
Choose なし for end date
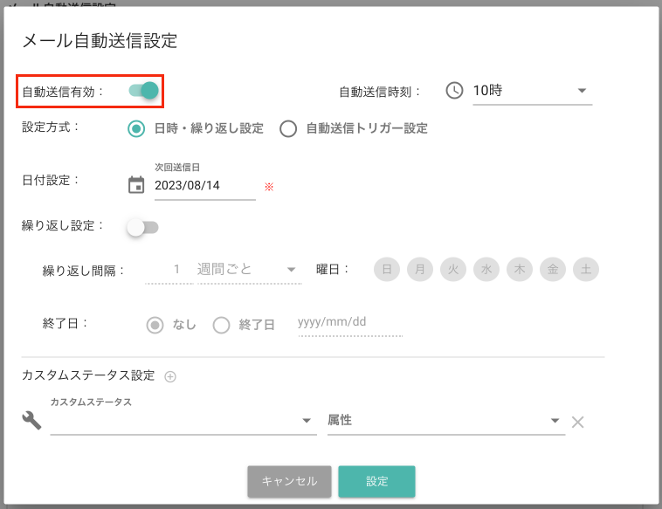point(155,326)
